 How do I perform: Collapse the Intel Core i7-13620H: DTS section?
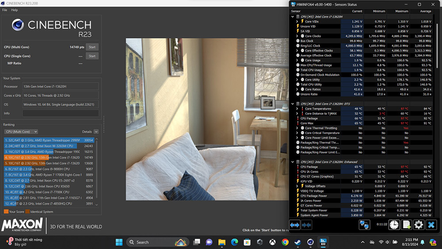click(x=293, y=104)
